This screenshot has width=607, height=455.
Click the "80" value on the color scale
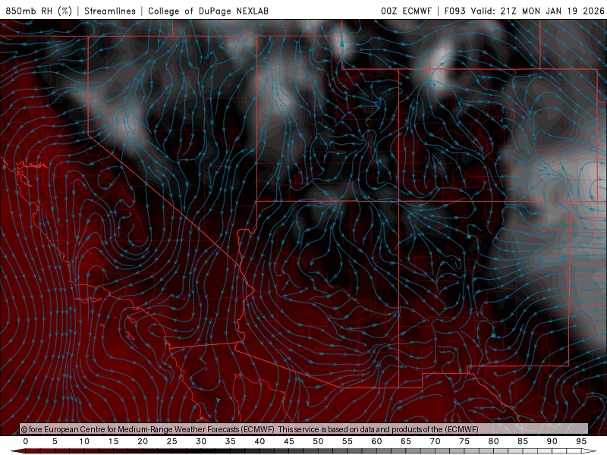[x=494, y=441]
